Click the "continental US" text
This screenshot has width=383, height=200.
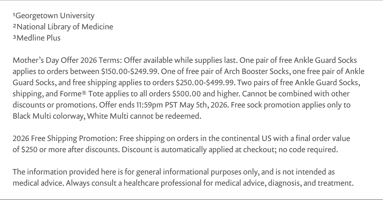click(x=238, y=139)
